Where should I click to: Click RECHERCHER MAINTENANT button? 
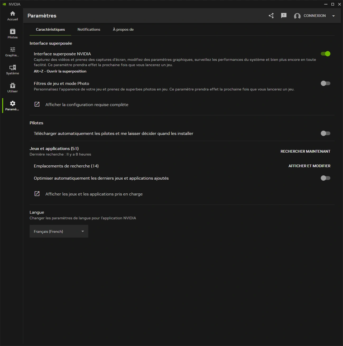click(305, 151)
